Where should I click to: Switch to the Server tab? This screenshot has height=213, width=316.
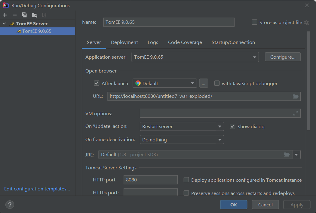94,42
